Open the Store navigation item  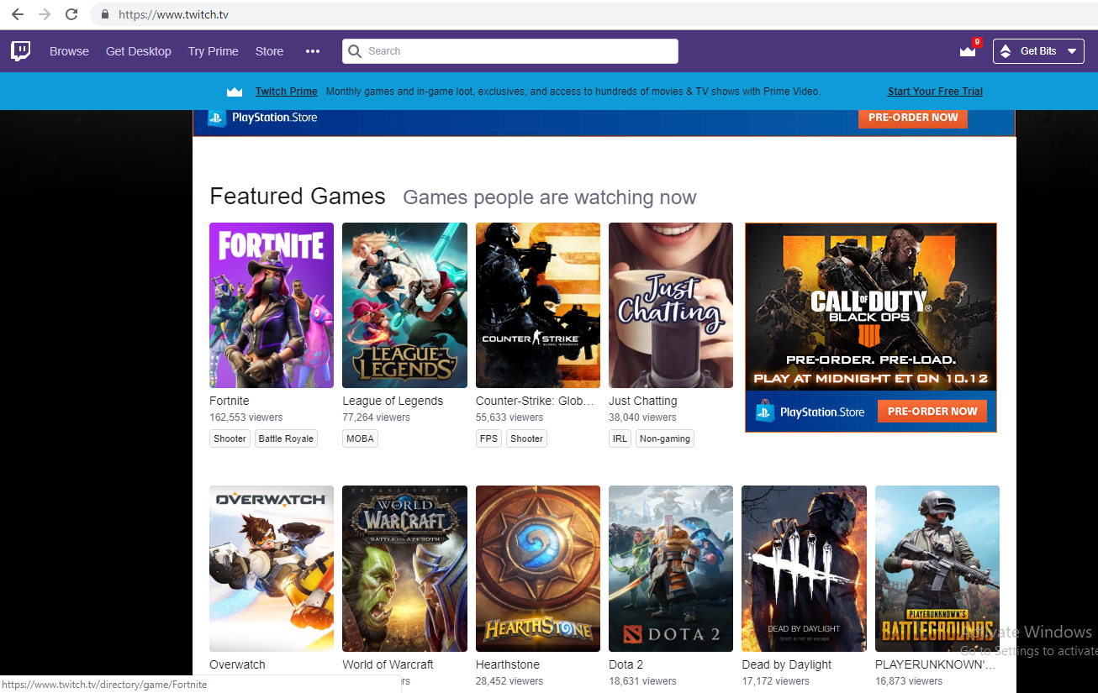[270, 51]
